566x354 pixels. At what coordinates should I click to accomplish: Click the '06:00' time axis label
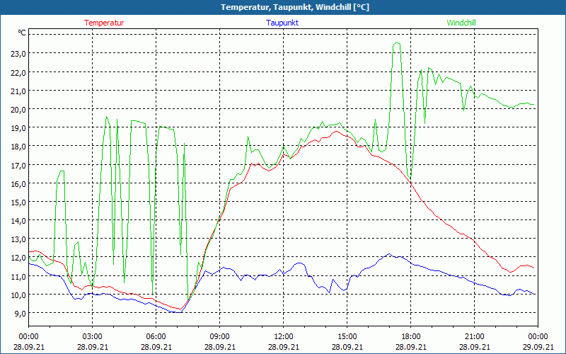[x=156, y=337]
